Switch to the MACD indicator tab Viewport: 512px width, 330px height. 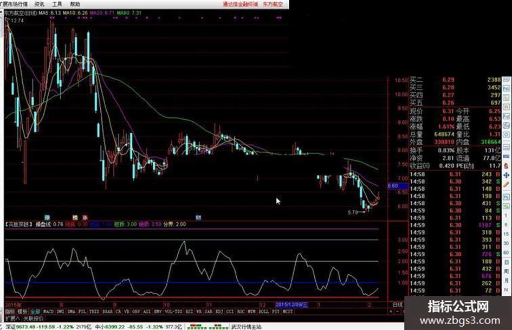coord(48,312)
